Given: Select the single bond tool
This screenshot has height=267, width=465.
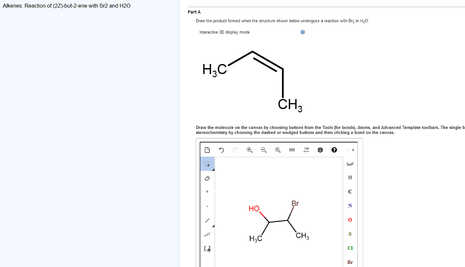Looking at the screenshot, I should [207, 220].
